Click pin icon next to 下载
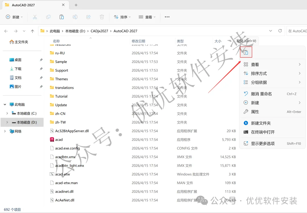 tap(41, 69)
